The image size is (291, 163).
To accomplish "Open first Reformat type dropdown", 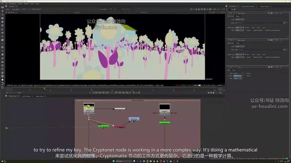I will (240, 19).
